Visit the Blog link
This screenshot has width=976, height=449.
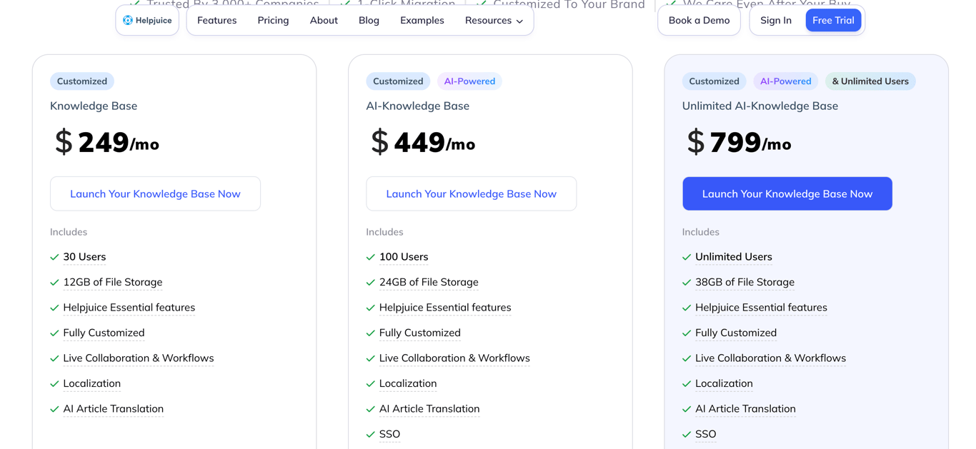pyautogui.click(x=369, y=21)
